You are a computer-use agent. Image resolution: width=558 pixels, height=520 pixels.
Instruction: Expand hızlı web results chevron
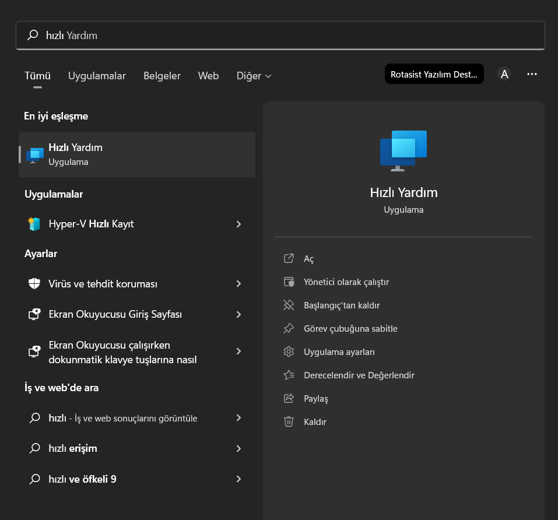(239, 418)
